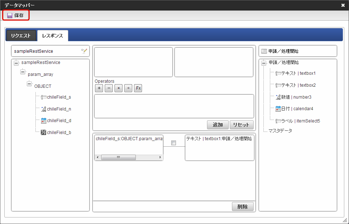Collapse the OBJECT node

coord(29,84)
